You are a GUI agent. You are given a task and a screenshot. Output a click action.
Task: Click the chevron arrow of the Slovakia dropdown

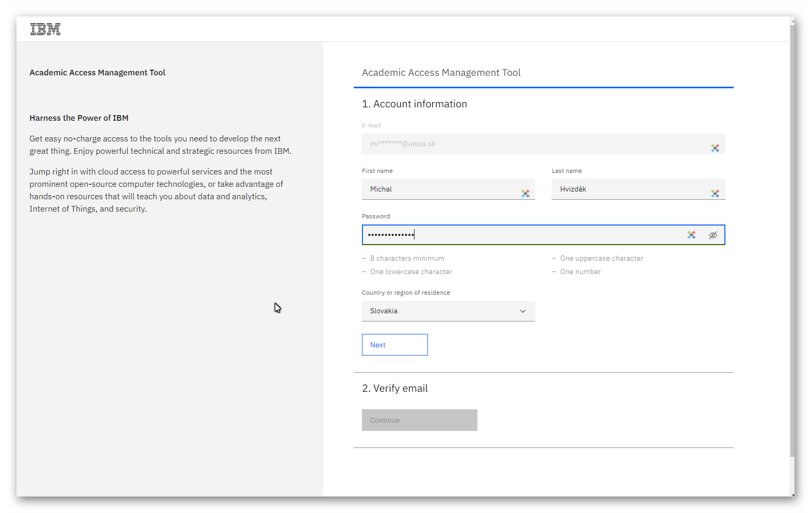(523, 311)
